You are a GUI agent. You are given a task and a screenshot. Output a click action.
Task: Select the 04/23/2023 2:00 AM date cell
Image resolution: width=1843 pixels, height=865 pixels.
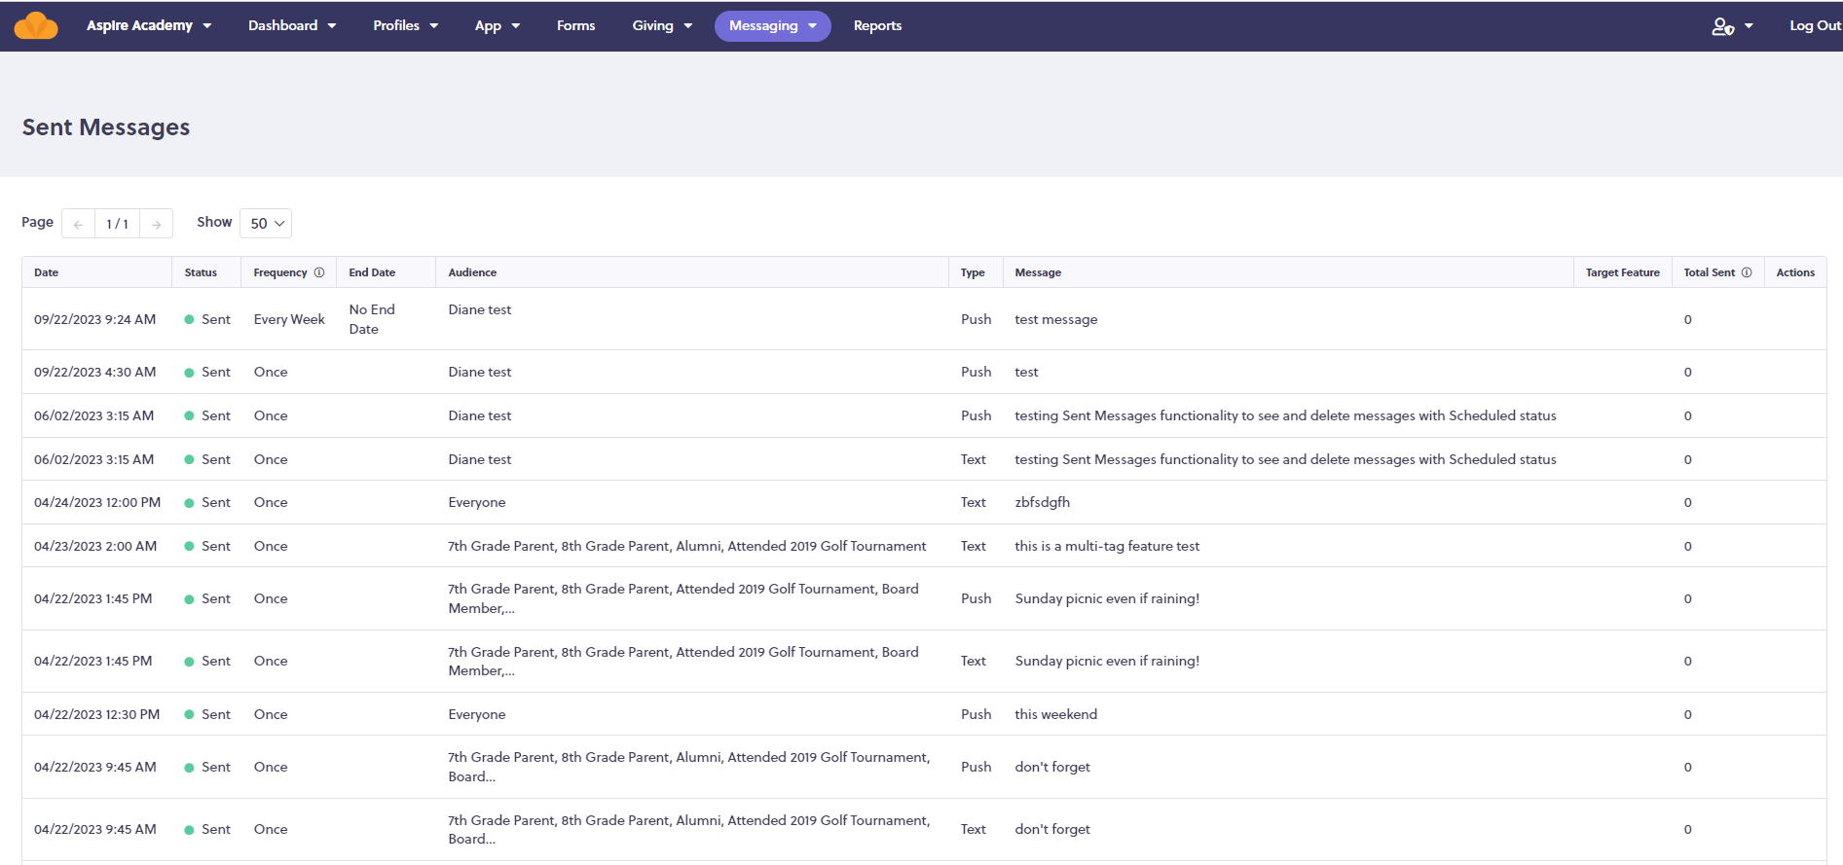point(95,546)
